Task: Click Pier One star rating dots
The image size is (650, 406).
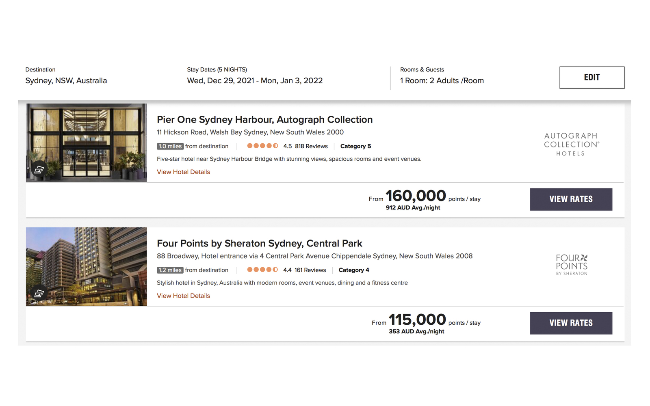Action: [x=262, y=146]
